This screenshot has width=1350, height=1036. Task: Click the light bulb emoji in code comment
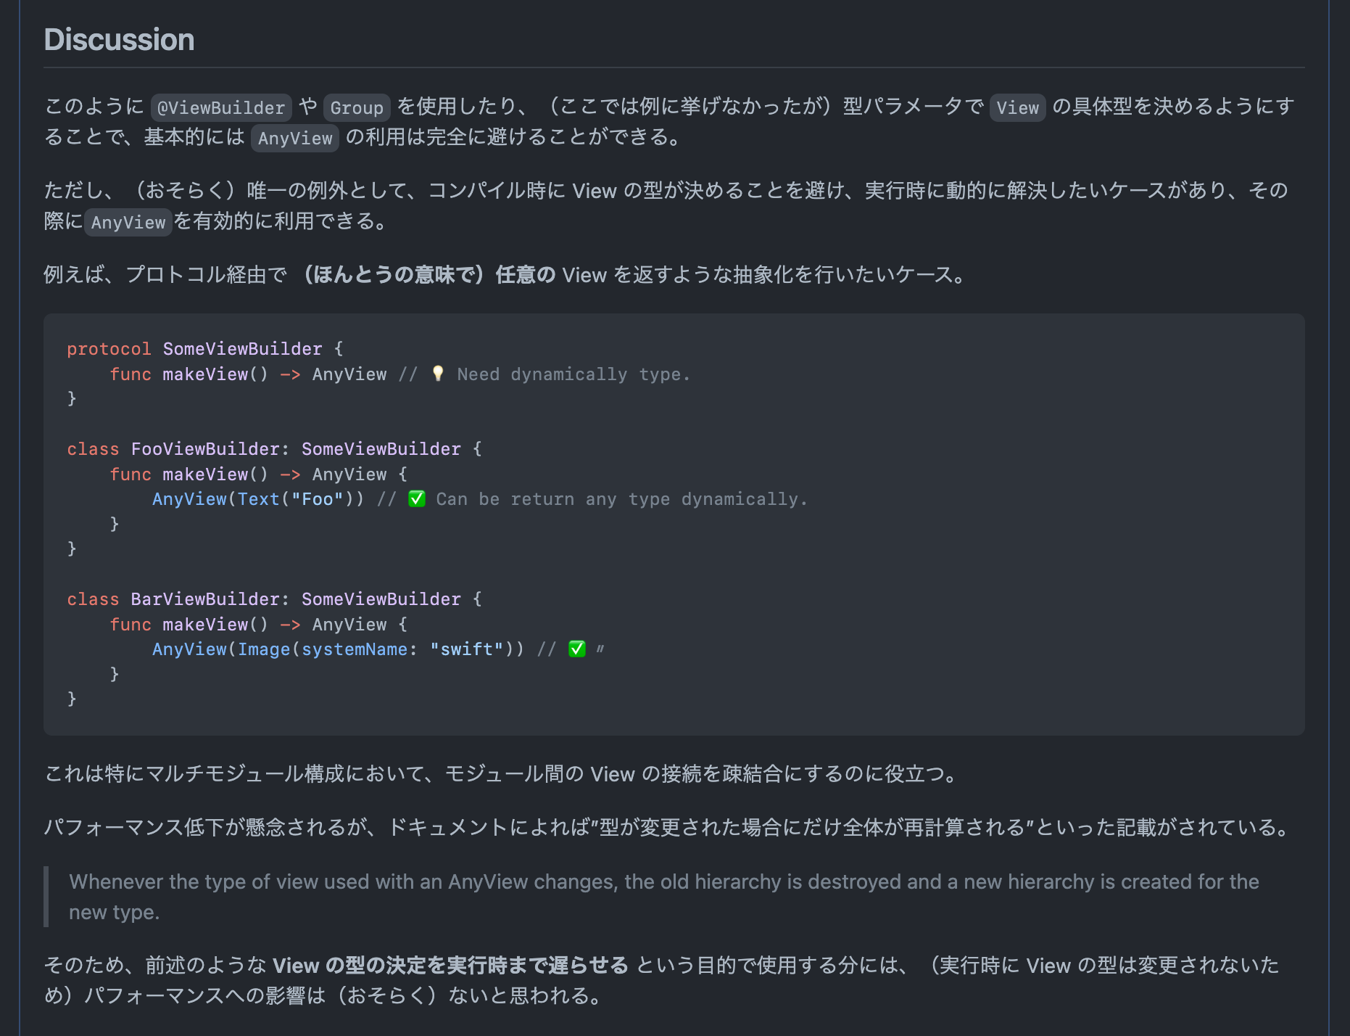438,374
